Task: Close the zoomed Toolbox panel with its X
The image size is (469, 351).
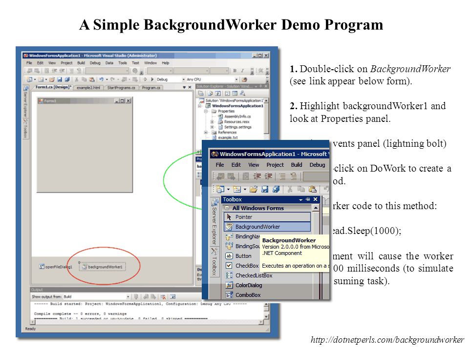Action: [x=315, y=199]
